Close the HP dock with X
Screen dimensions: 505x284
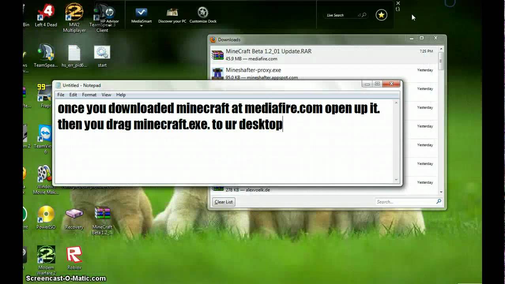click(398, 3)
